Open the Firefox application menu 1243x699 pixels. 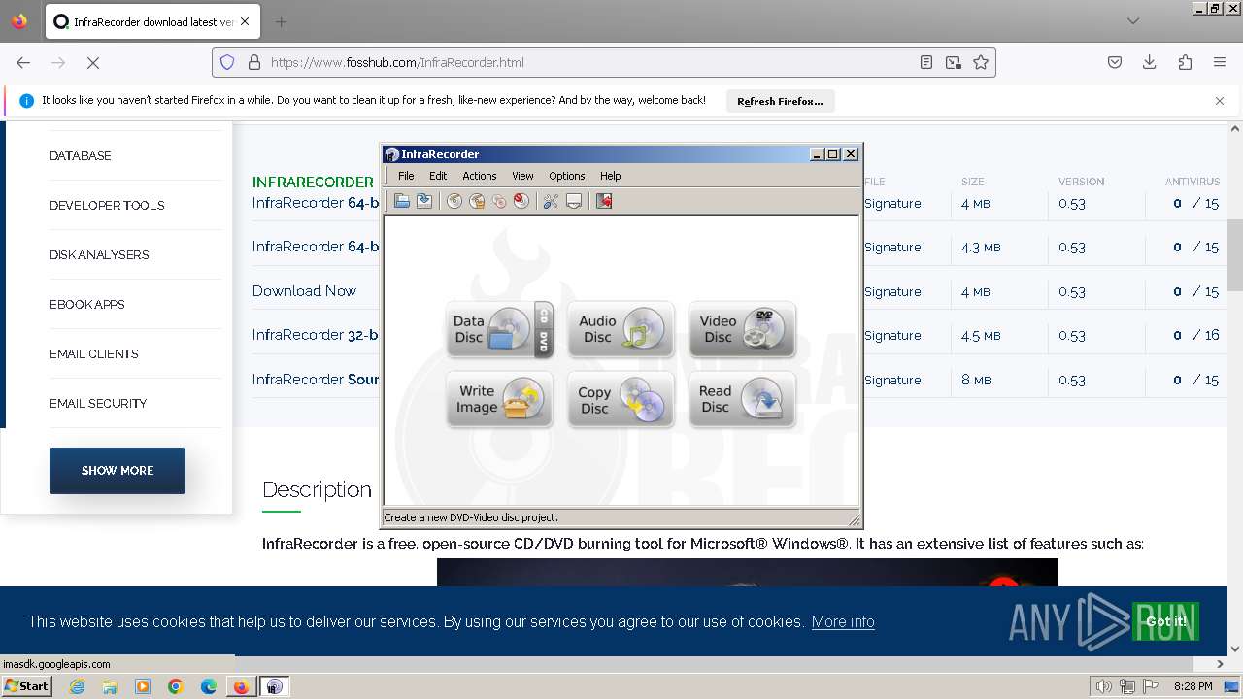click(1220, 62)
